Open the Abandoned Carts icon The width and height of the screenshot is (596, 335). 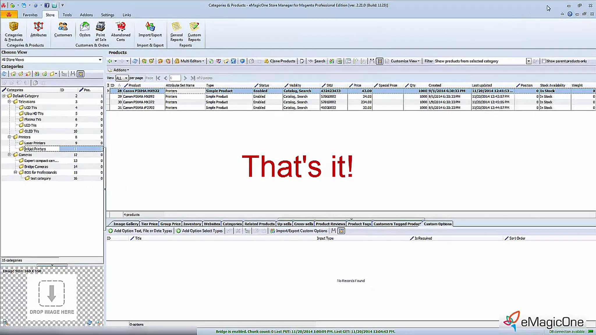click(x=120, y=31)
